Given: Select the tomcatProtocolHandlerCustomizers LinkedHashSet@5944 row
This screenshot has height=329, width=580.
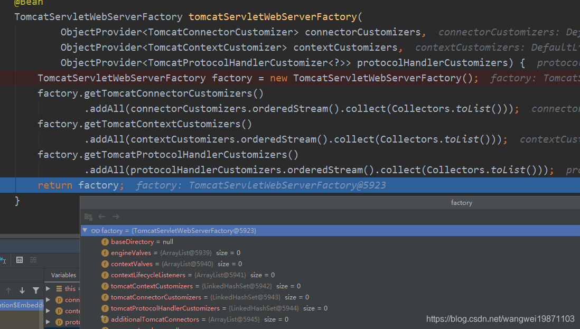Looking at the screenshot, I should coord(330,308).
